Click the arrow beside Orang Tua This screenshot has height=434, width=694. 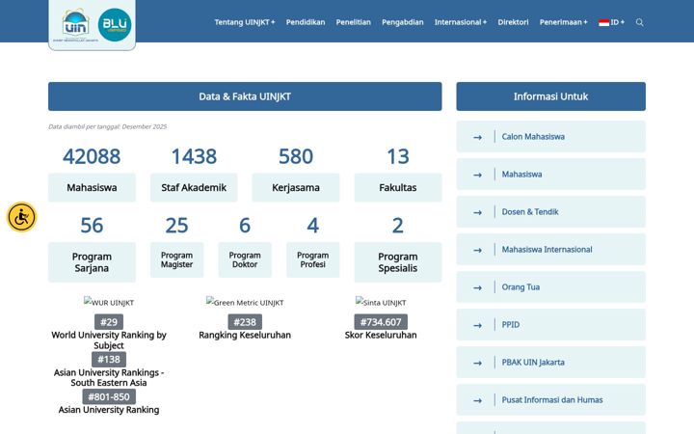[477, 287]
